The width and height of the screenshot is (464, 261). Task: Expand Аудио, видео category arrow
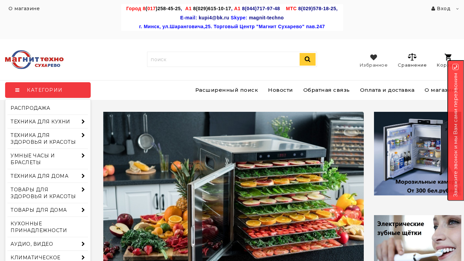(83, 244)
